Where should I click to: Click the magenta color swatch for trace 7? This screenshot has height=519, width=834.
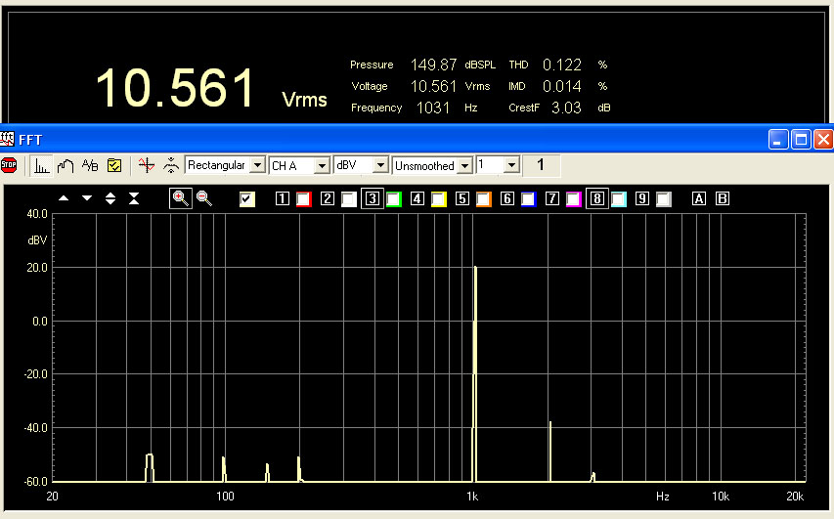click(574, 199)
